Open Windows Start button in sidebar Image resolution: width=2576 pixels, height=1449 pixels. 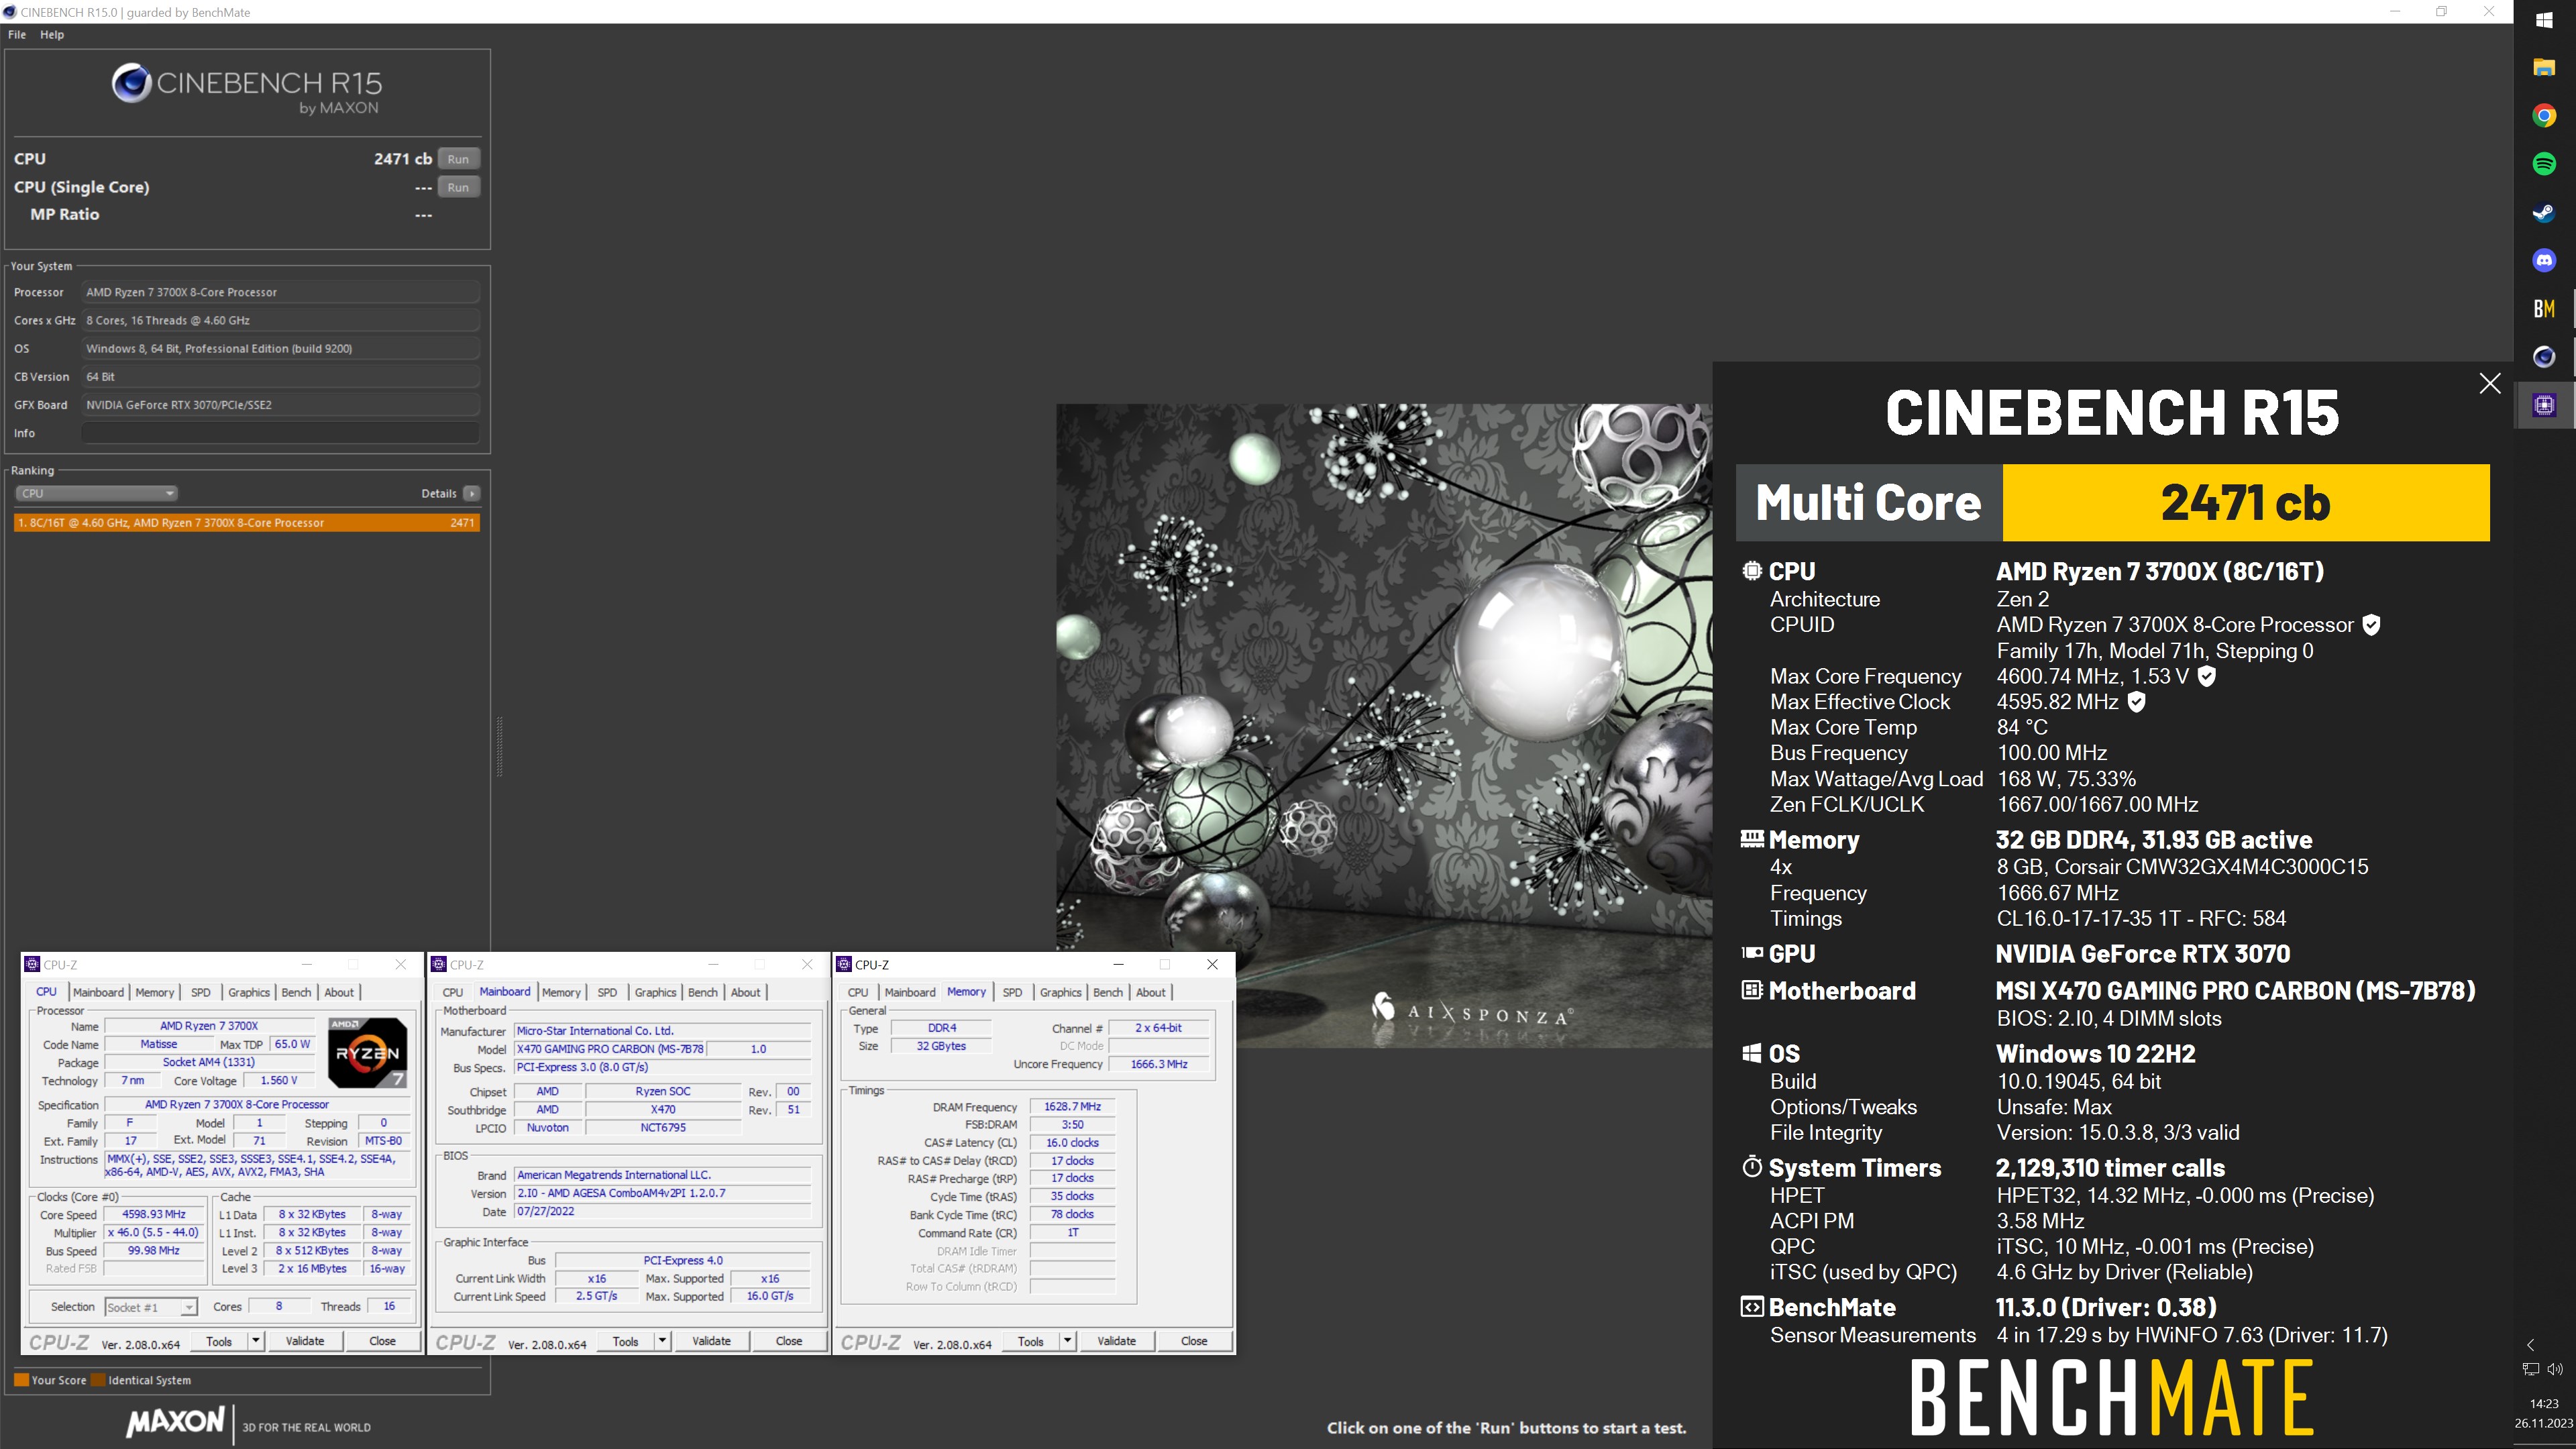pyautogui.click(x=2544, y=20)
